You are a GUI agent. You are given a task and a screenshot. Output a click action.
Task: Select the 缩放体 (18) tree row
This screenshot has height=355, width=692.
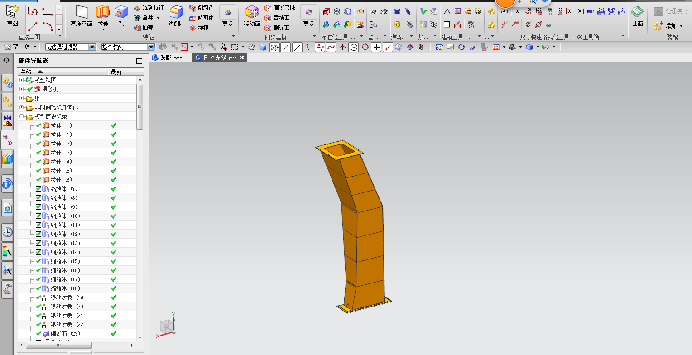point(77,288)
